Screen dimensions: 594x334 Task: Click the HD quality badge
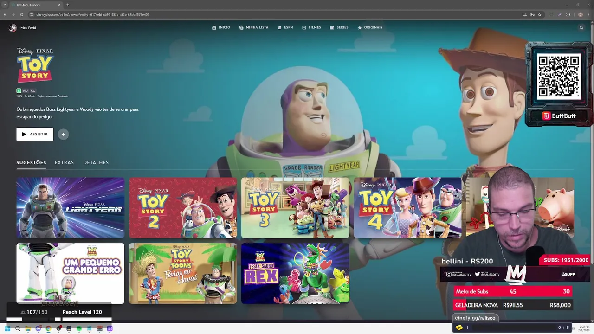tap(26, 91)
